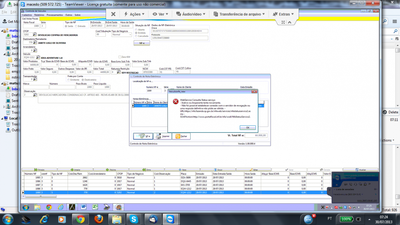
Task: Toggle fullscreen arrows on TeamViewer toolbar
Action: click(283, 22)
